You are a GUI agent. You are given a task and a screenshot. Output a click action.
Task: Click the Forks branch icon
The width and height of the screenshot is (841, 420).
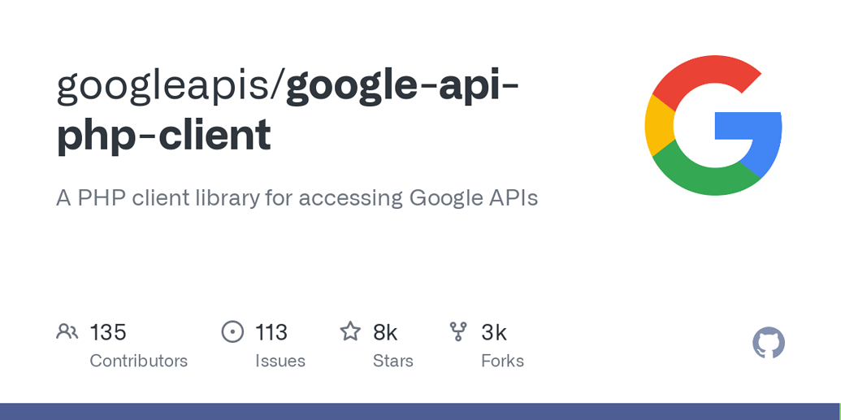(458, 331)
